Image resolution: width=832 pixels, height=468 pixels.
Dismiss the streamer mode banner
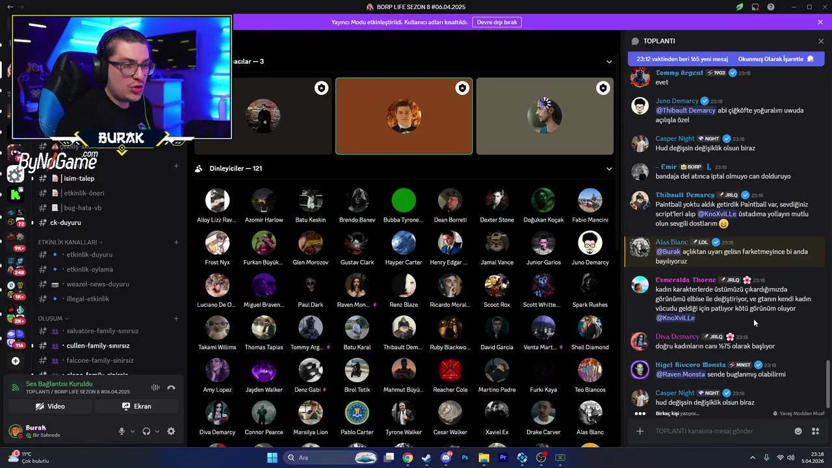click(820, 22)
